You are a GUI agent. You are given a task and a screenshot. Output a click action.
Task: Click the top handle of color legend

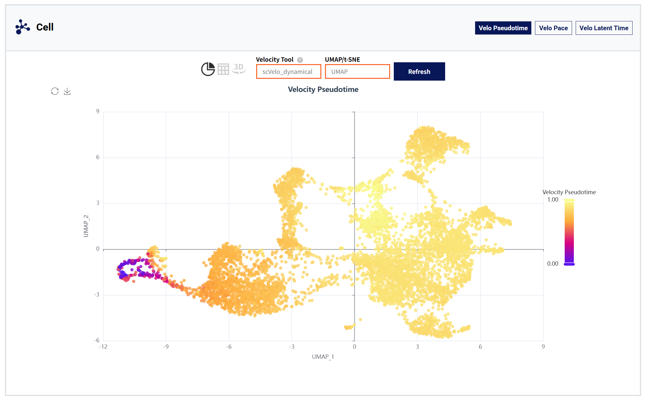[x=569, y=200]
